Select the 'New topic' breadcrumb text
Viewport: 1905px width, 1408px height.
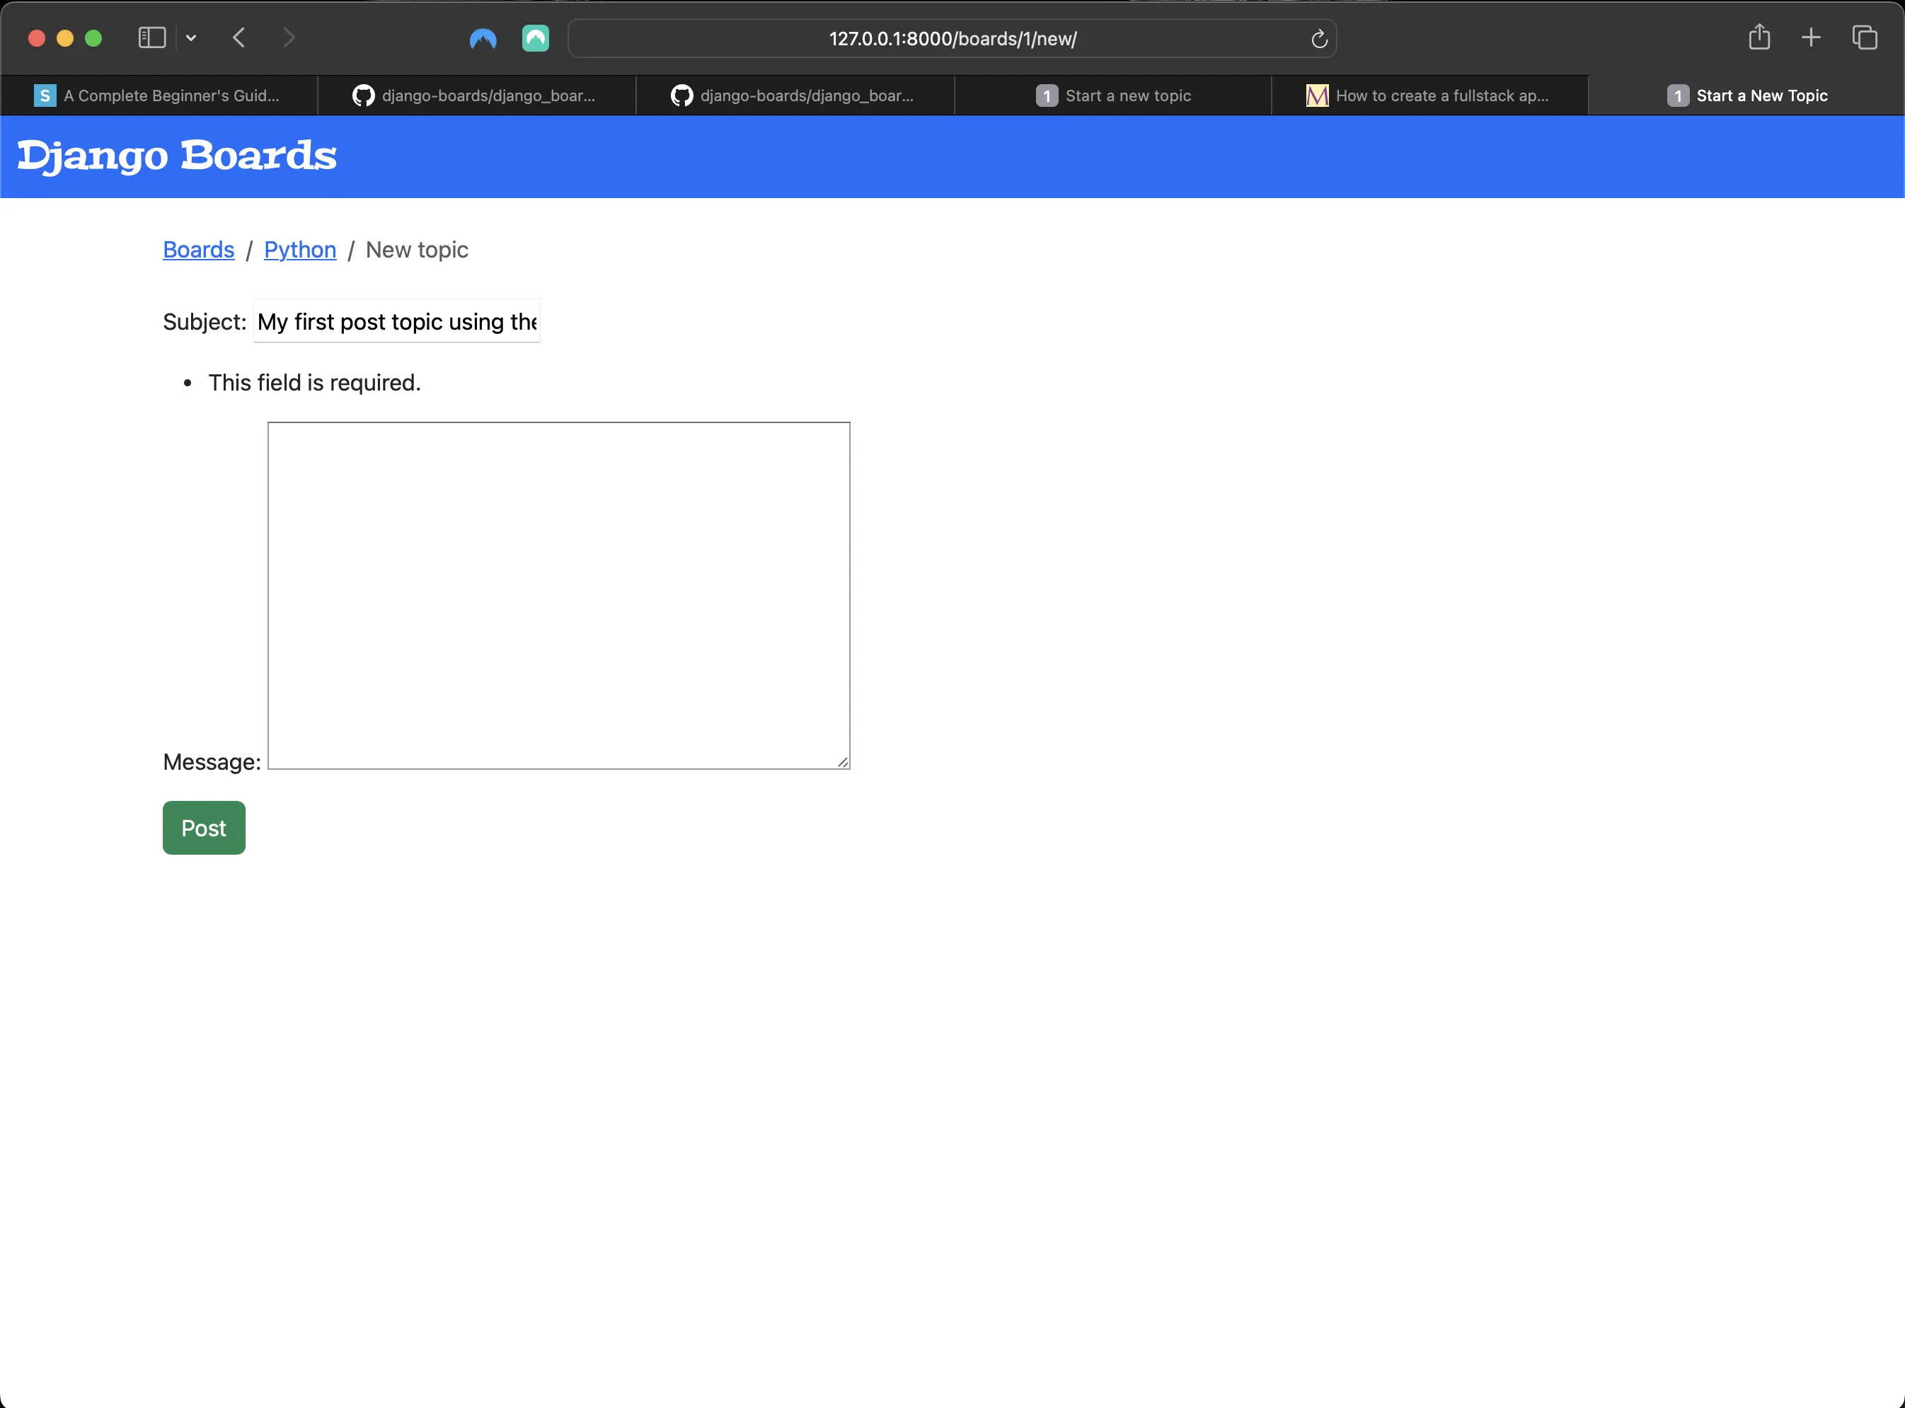(x=417, y=250)
